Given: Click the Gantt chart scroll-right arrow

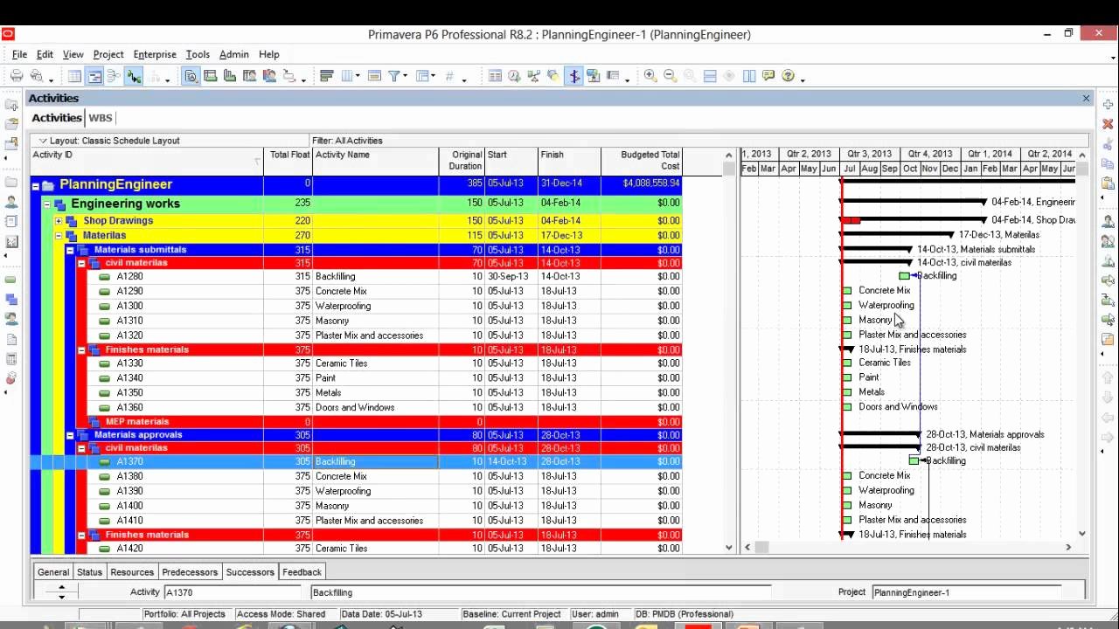Looking at the screenshot, I should (1067, 548).
